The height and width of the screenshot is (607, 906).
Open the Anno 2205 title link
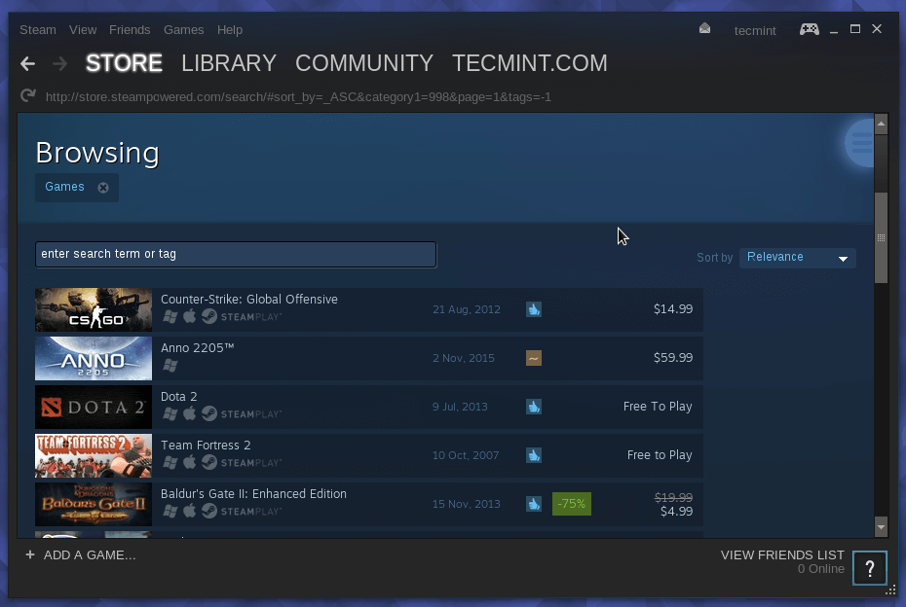point(197,348)
